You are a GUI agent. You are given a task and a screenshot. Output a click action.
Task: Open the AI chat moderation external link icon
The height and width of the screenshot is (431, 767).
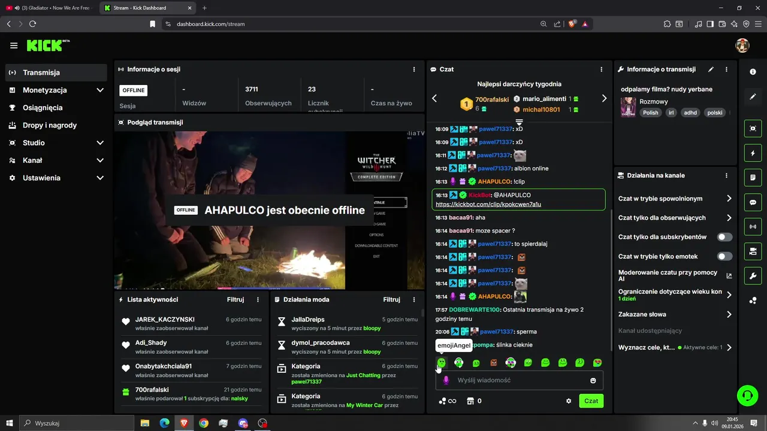(729, 276)
